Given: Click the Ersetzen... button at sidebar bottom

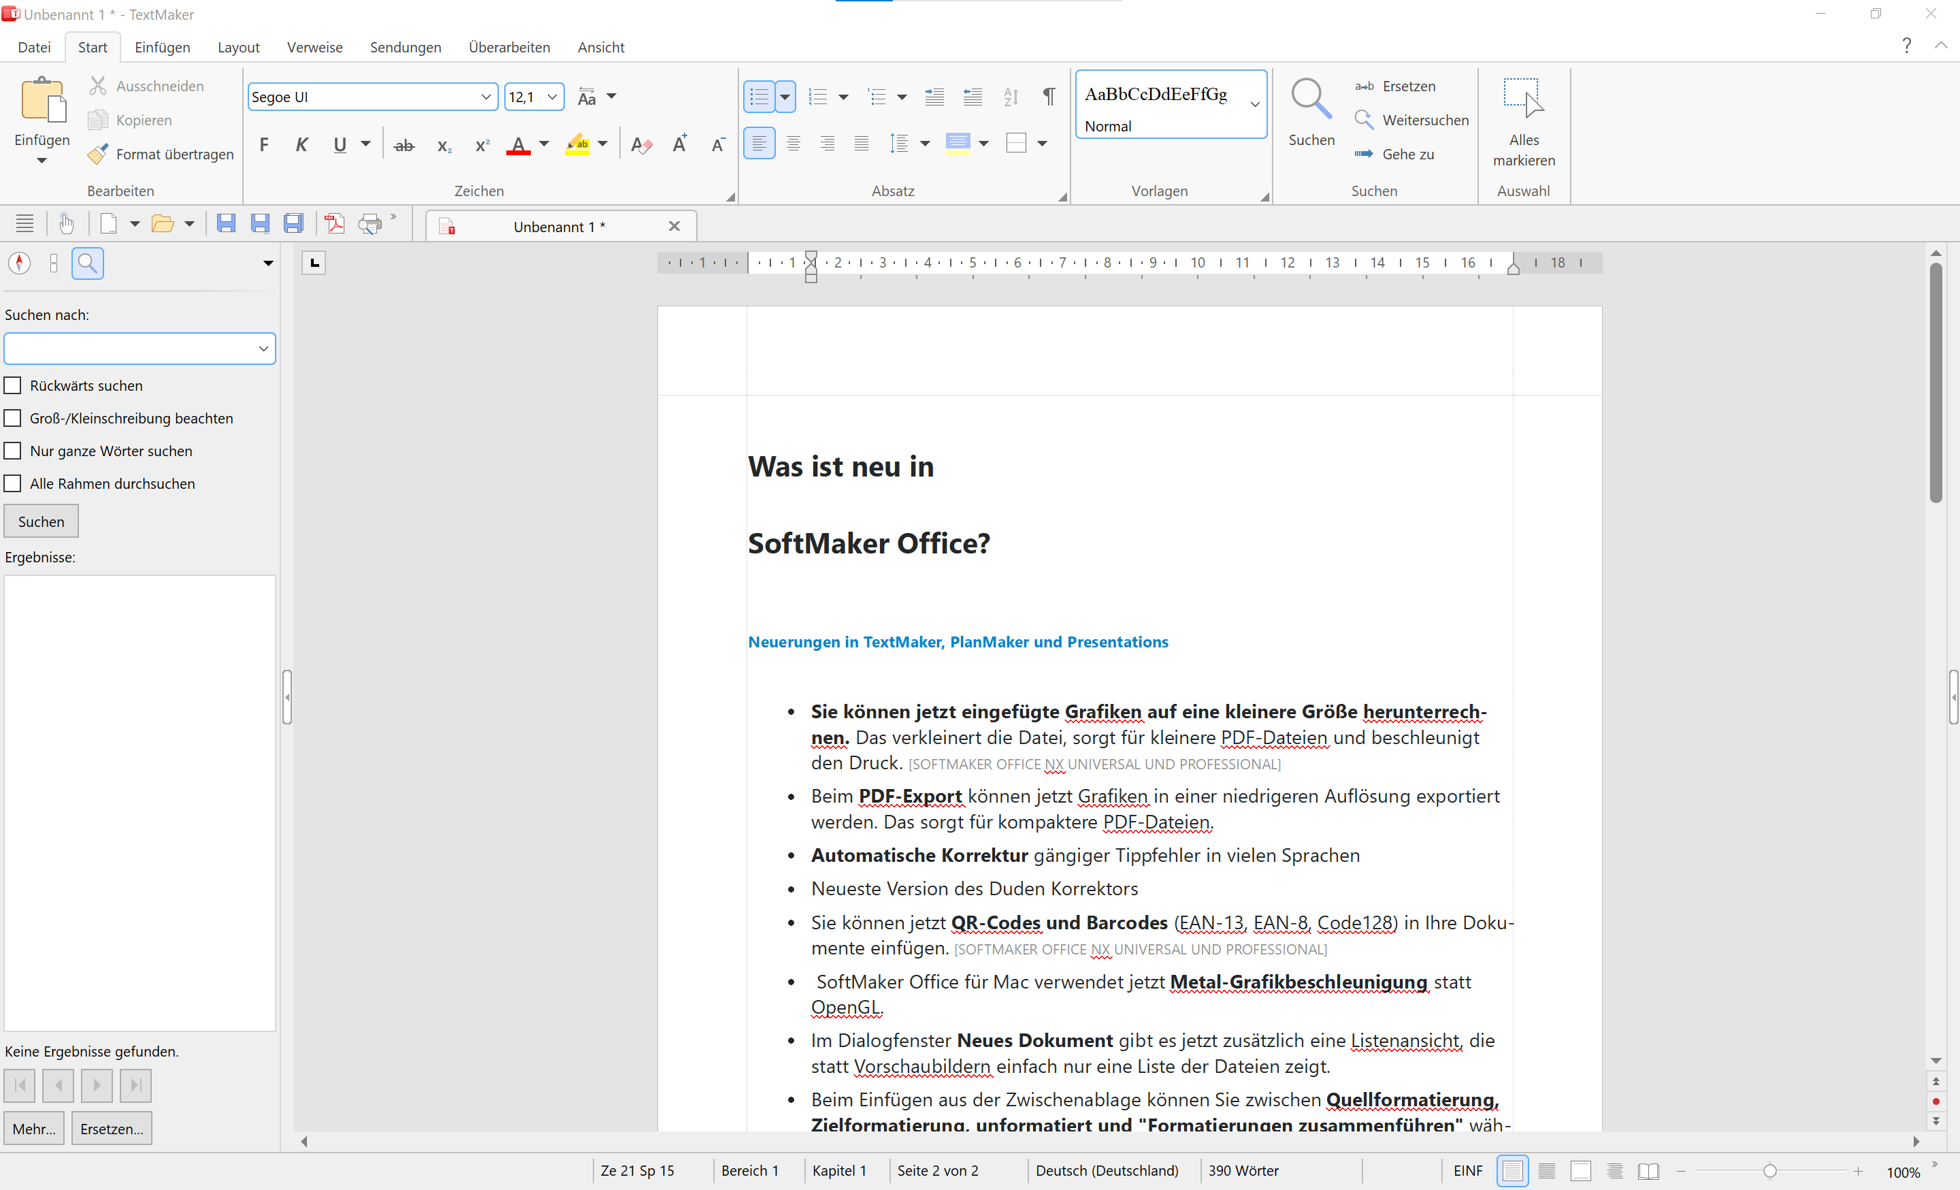Looking at the screenshot, I should [112, 1129].
